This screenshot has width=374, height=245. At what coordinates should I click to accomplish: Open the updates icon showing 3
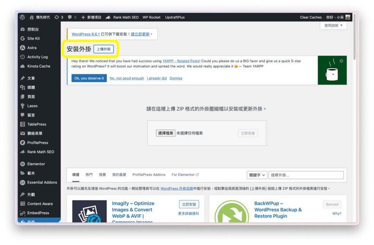tap(57, 17)
